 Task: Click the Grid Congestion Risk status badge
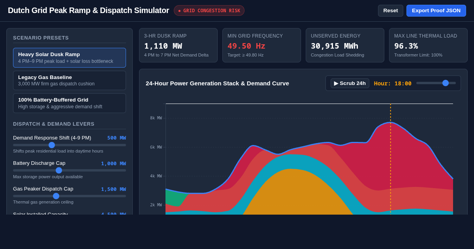pyautogui.click(x=209, y=11)
